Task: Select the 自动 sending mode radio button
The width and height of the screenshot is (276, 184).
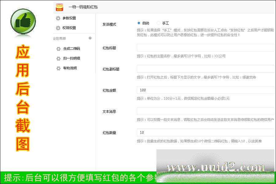Action: [x=140, y=23]
